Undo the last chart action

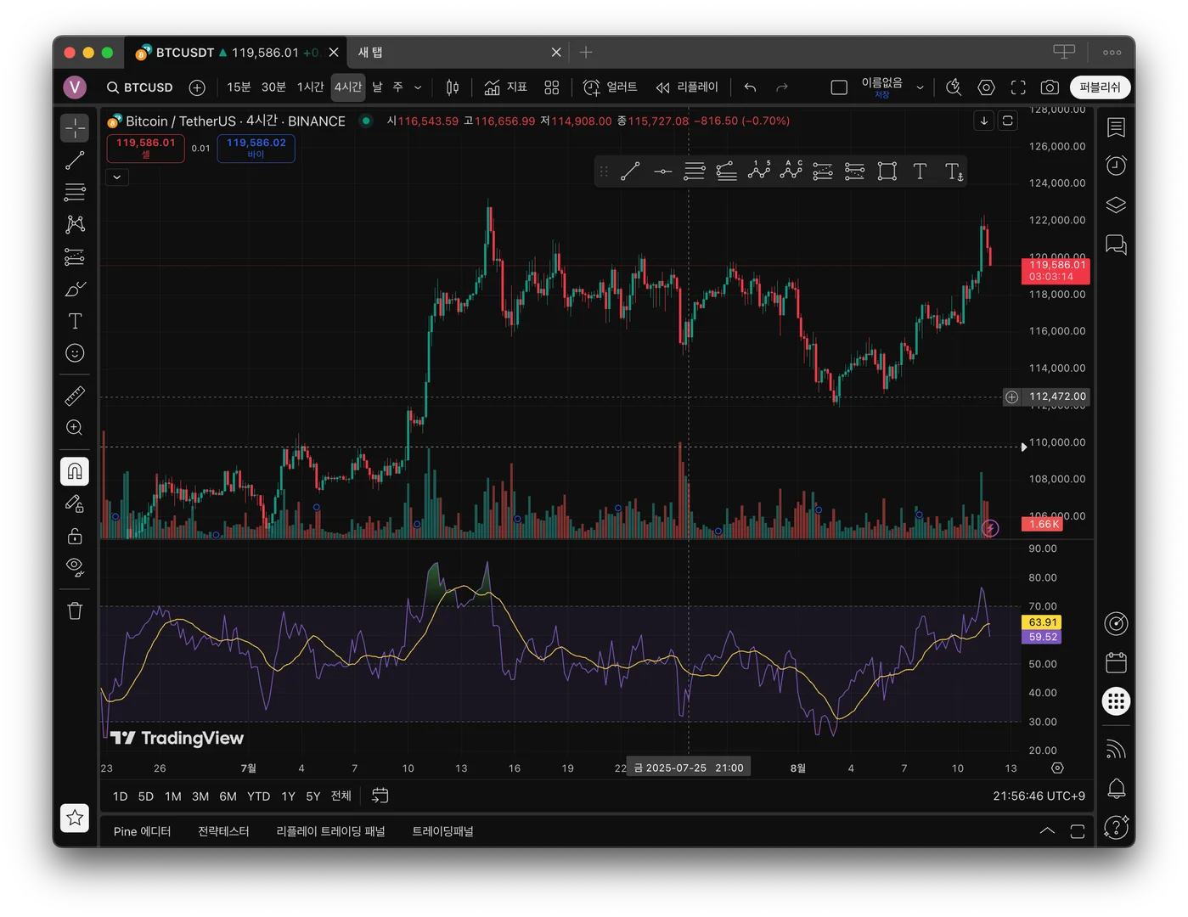coord(750,87)
